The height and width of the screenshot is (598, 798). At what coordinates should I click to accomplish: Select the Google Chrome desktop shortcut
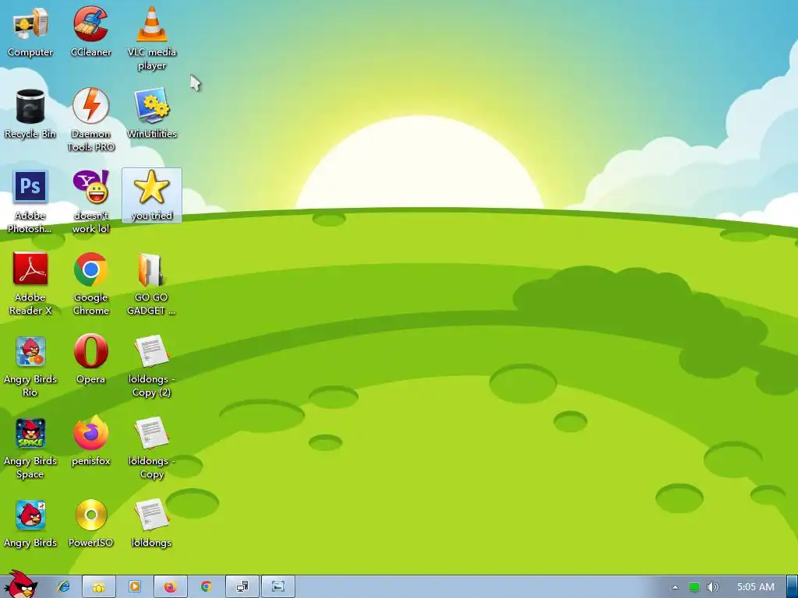[90, 283]
